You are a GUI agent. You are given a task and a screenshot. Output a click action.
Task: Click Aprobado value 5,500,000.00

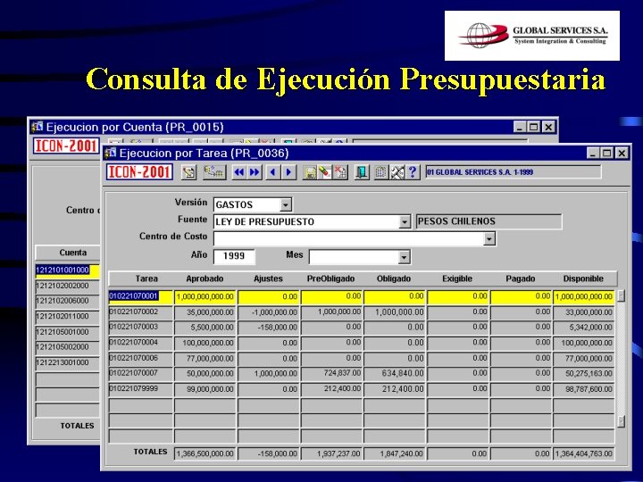205,328
